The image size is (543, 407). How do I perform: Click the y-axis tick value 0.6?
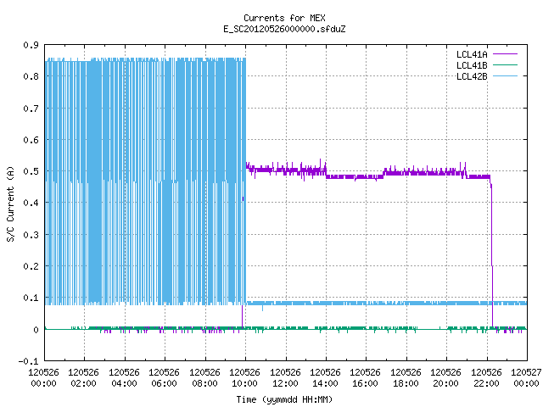[31, 140]
